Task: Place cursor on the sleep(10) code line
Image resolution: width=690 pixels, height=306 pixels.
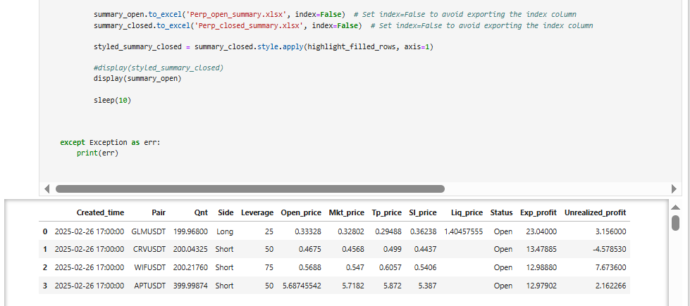Action: tap(113, 100)
